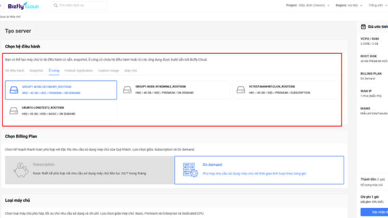Open the hamburger menu at top left
388x218 pixels.
click(1, 5)
